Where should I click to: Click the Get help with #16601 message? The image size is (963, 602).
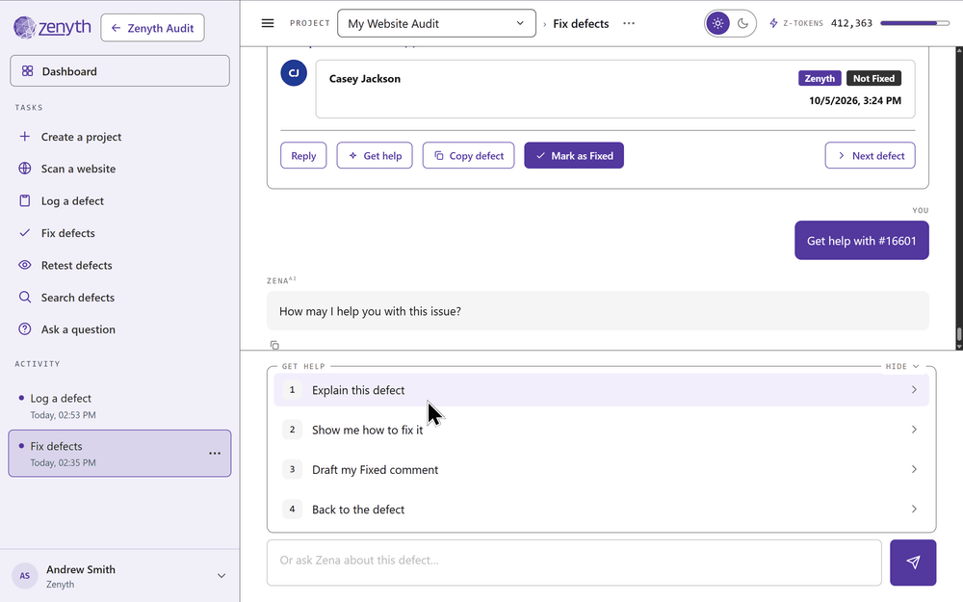pyautogui.click(x=861, y=240)
